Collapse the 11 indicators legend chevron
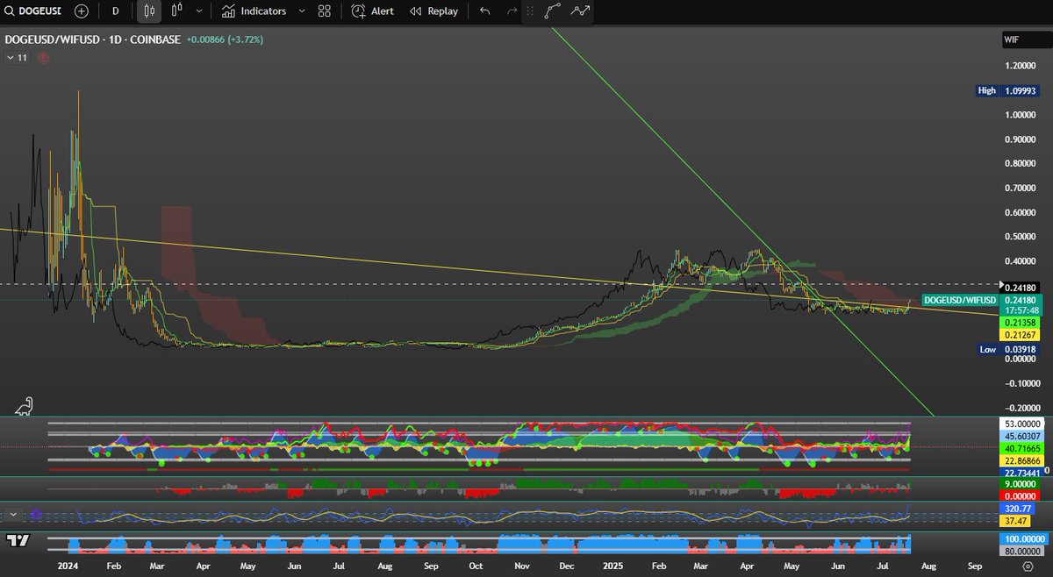This screenshot has height=577, width=1053. pyautogui.click(x=16, y=58)
